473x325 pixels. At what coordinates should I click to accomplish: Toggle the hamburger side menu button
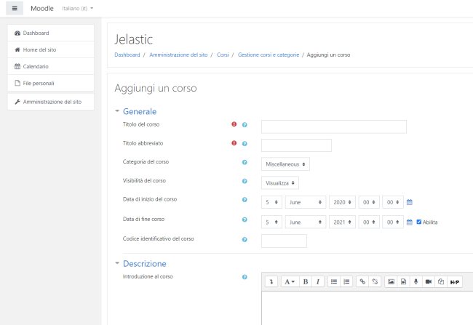click(x=15, y=8)
